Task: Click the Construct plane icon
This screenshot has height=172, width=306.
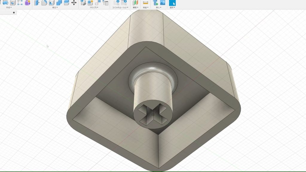Action: coord(135,3)
